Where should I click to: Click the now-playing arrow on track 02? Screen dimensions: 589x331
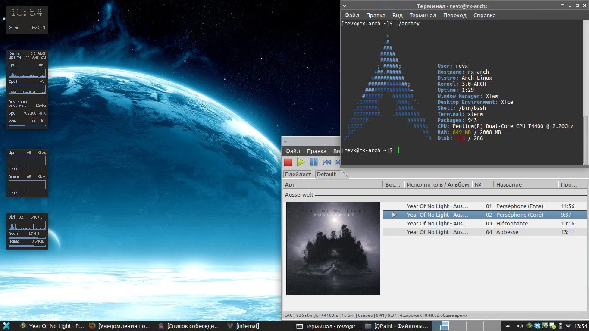pyautogui.click(x=394, y=215)
